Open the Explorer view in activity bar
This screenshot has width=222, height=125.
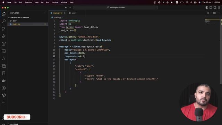4,14
